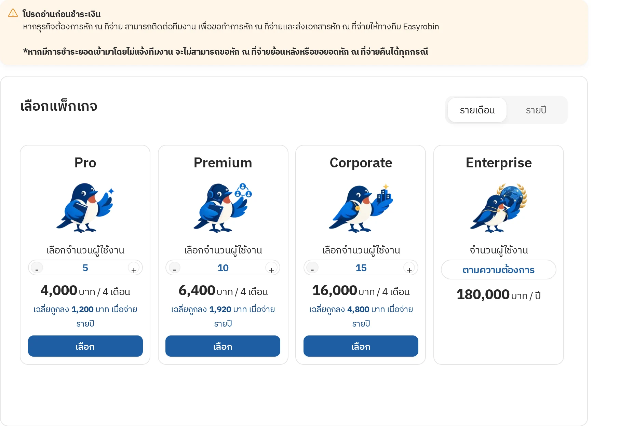Click the Corporate user count value 15
The width and height of the screenshot is (633, 427).
361,268
